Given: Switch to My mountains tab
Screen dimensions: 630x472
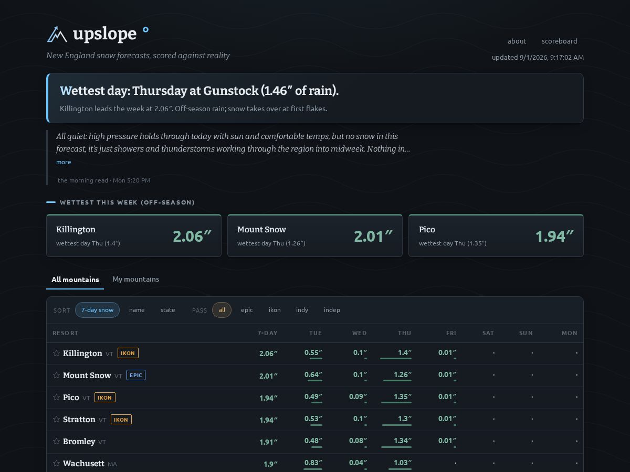Looking at the screenshot, I should (135, 279).
